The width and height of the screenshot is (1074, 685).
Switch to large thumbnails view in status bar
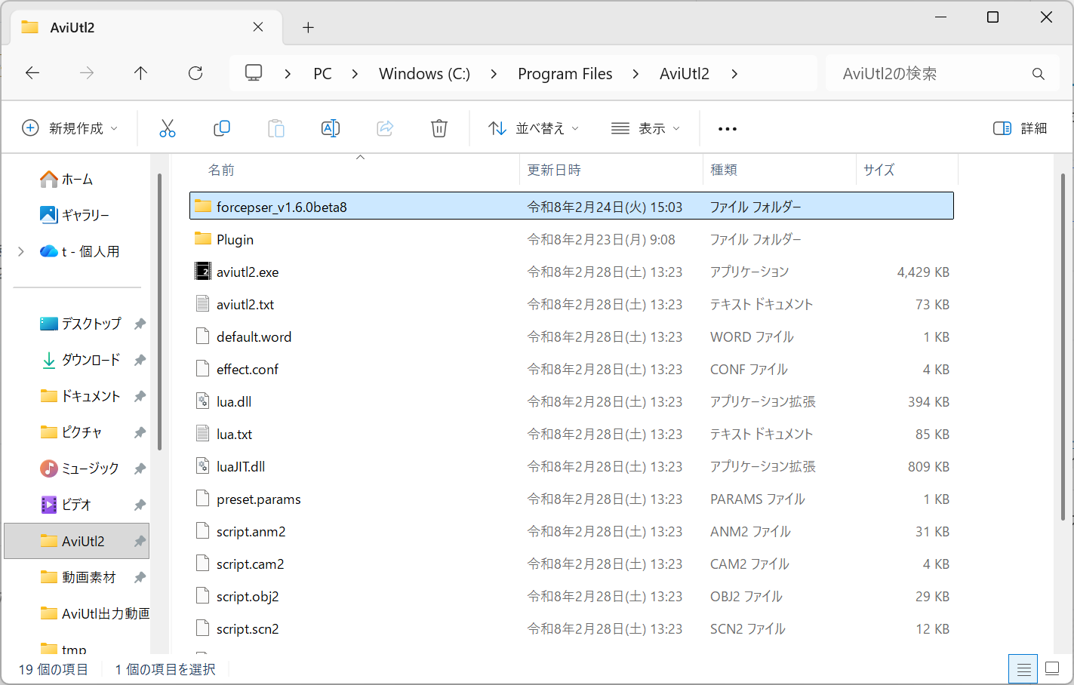1052,668
